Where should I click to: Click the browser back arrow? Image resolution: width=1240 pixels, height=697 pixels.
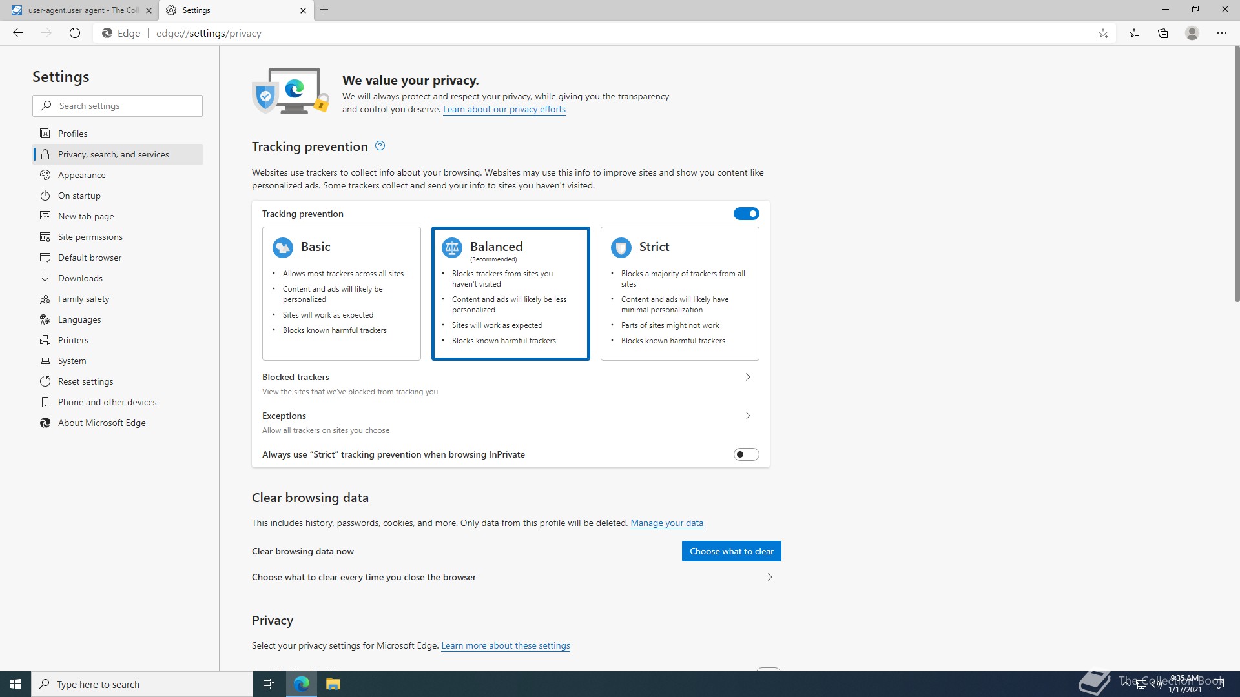point(18,33)
